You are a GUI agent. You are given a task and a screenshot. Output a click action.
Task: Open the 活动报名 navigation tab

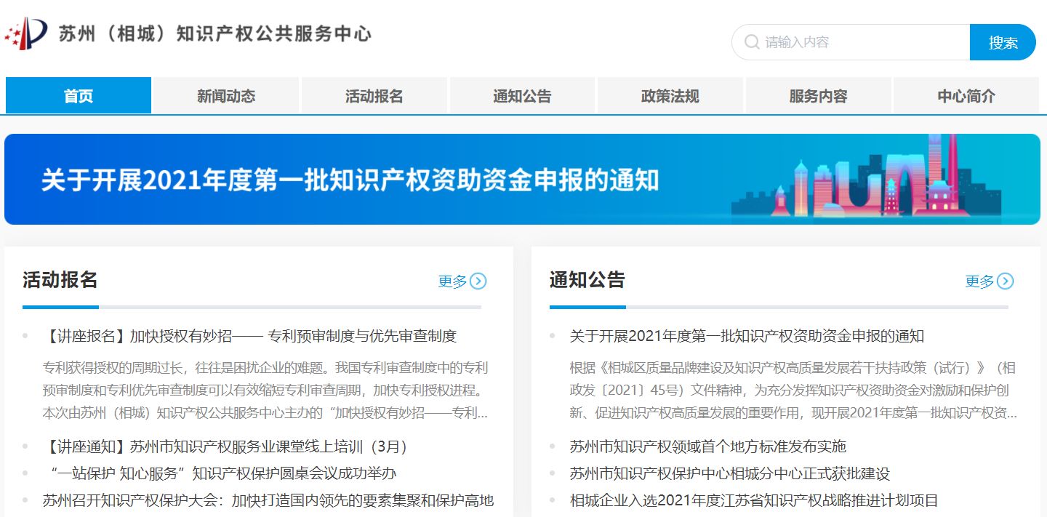374,96
